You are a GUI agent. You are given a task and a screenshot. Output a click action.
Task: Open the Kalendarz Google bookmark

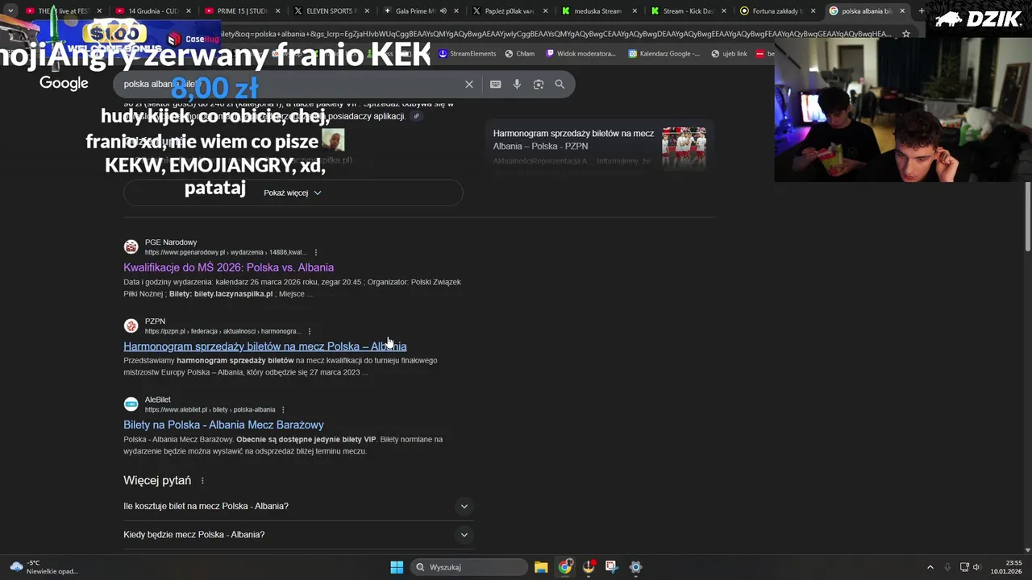[x=664, y=54]
